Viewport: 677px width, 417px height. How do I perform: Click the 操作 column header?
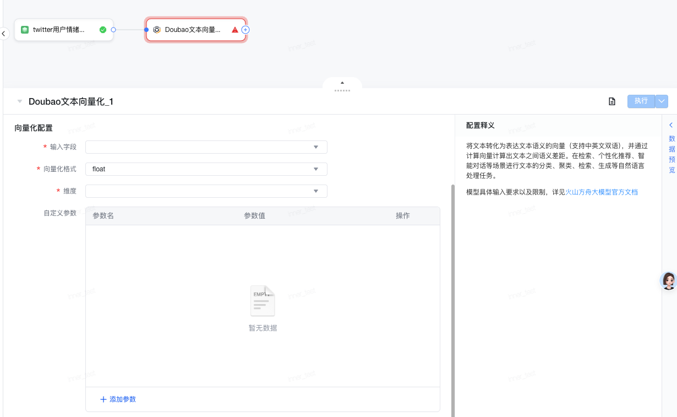pos(403,216)
